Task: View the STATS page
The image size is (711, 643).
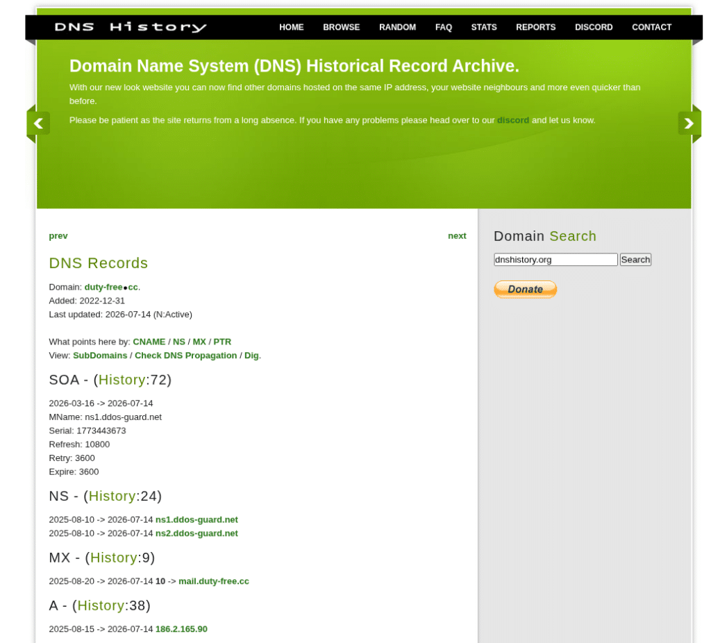Action: pyautogui.click(x=484, y=27)
